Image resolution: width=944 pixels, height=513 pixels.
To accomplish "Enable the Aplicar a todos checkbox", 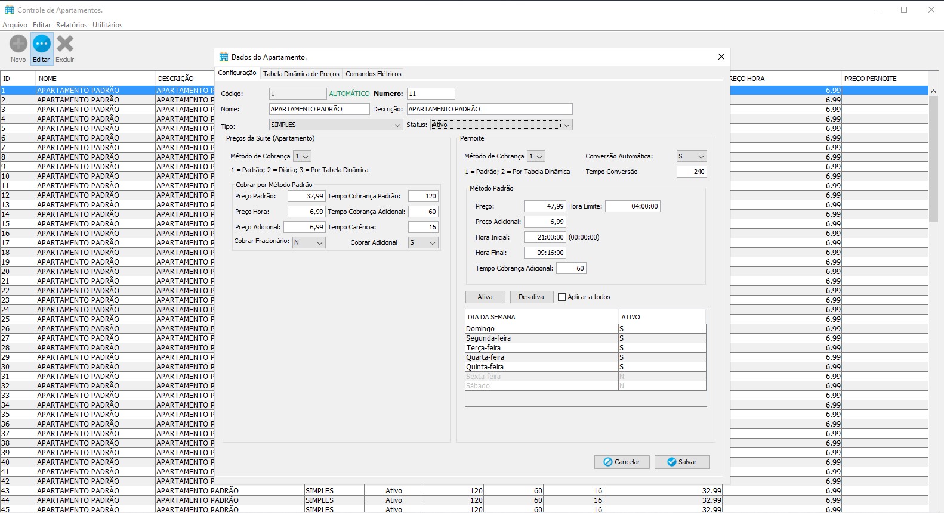I will point(562,297).
